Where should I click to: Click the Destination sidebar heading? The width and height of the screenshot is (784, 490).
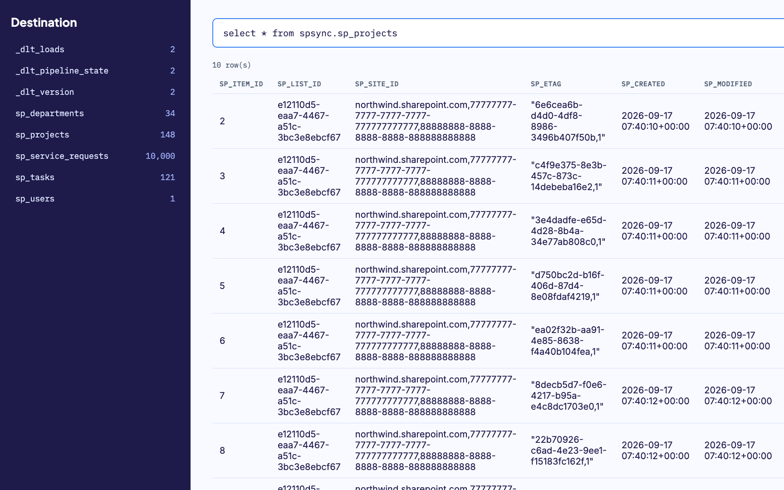point(44,23)
